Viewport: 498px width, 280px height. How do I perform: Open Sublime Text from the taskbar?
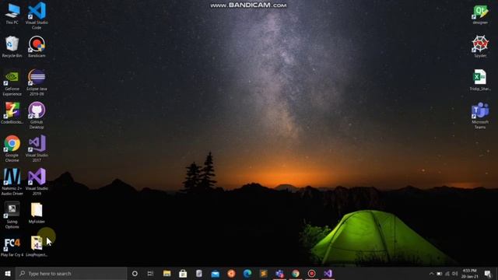(x=264, y=273)
